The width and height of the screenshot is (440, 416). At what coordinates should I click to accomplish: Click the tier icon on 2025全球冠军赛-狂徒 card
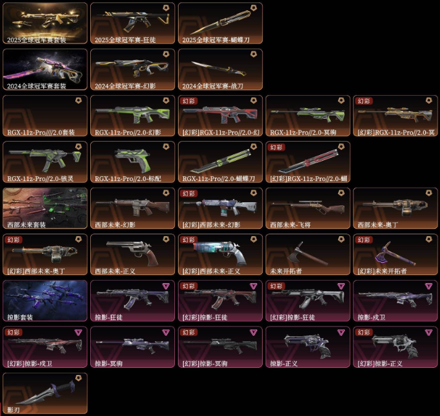[x=166, y=7]
